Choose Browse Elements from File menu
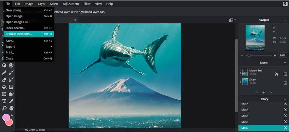Viewport: 289px width, 132px height. (x=29, y=34)
